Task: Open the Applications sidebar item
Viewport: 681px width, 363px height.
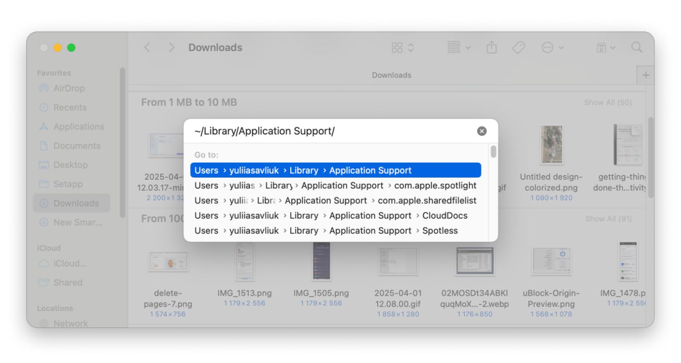Action: (78, 127)
